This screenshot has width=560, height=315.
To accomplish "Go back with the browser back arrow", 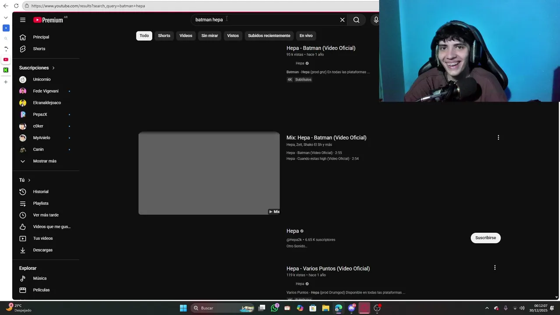I will (6, 6).
